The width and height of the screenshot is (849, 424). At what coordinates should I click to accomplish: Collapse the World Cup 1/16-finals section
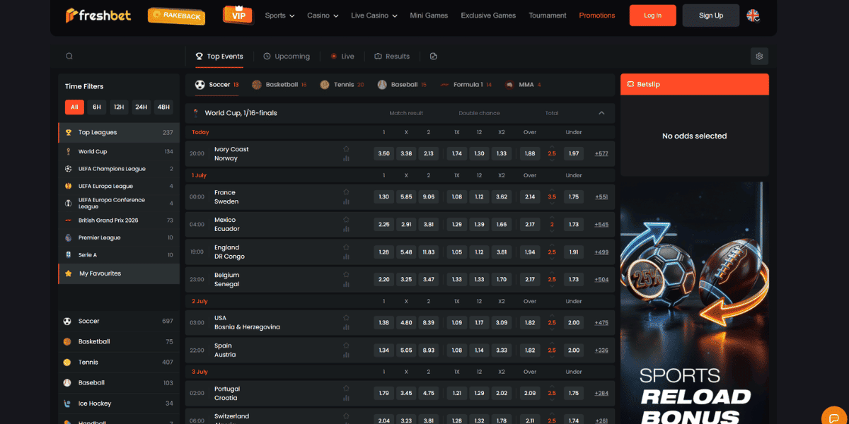(x=601, y=113)
